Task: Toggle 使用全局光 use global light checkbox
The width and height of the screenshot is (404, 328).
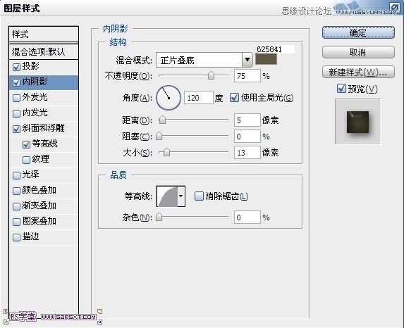Action: pos(234,98)
